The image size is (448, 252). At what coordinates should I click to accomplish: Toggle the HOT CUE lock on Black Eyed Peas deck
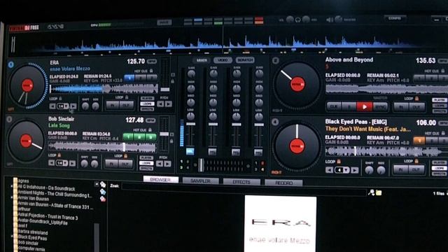[x=442, y=133]
